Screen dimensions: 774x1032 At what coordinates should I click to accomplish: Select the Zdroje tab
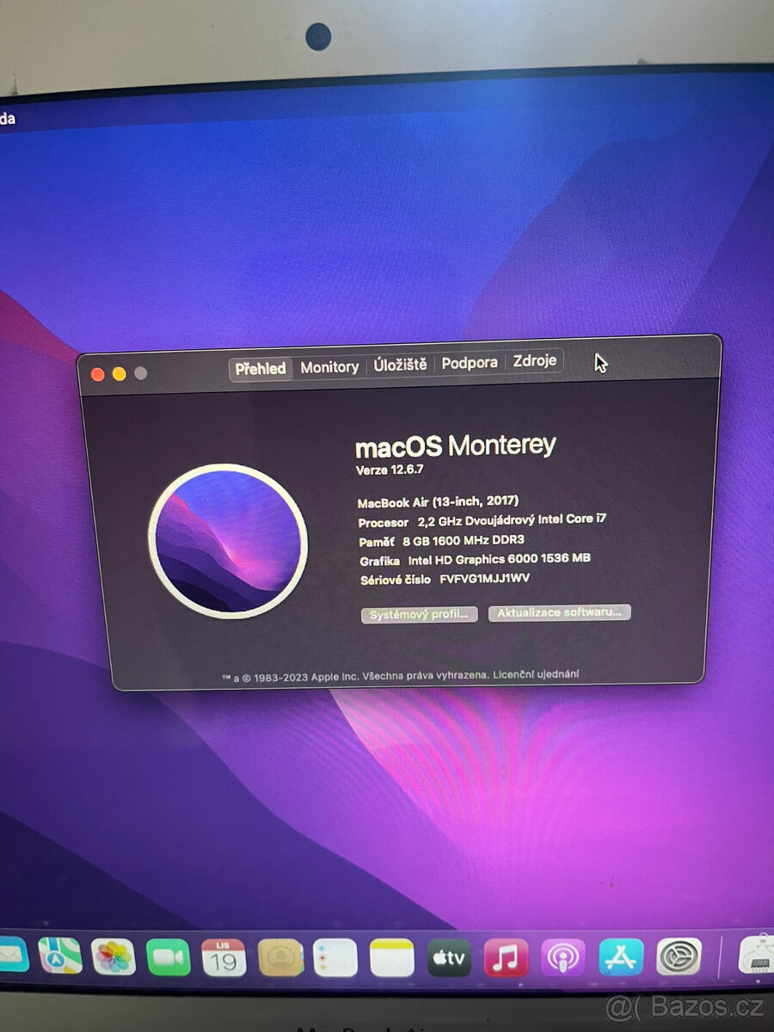click(x=535, y=361)
